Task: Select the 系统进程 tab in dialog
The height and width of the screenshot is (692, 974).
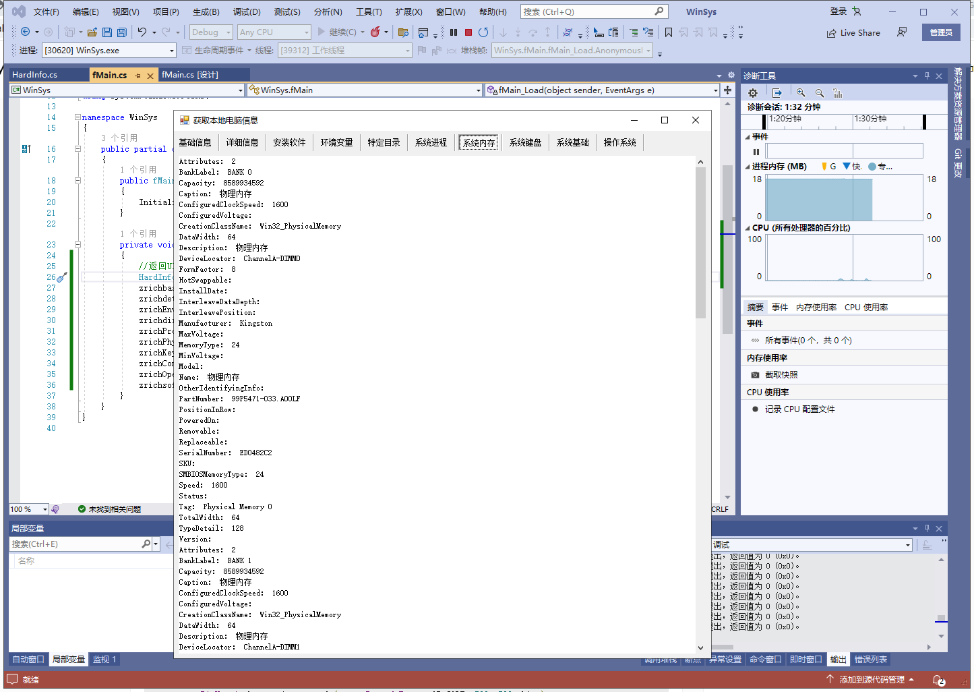Action: click(431, 142)
